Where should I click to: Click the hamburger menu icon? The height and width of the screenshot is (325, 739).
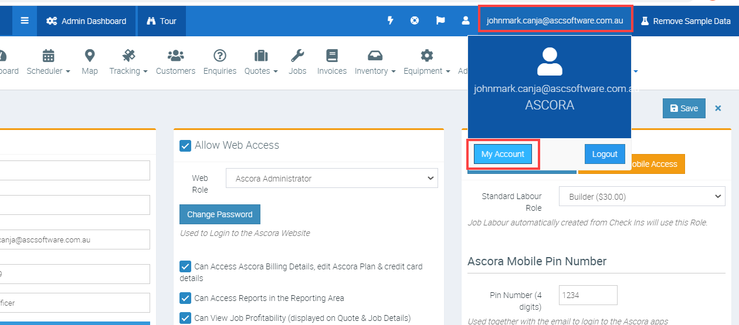[24, 21]
